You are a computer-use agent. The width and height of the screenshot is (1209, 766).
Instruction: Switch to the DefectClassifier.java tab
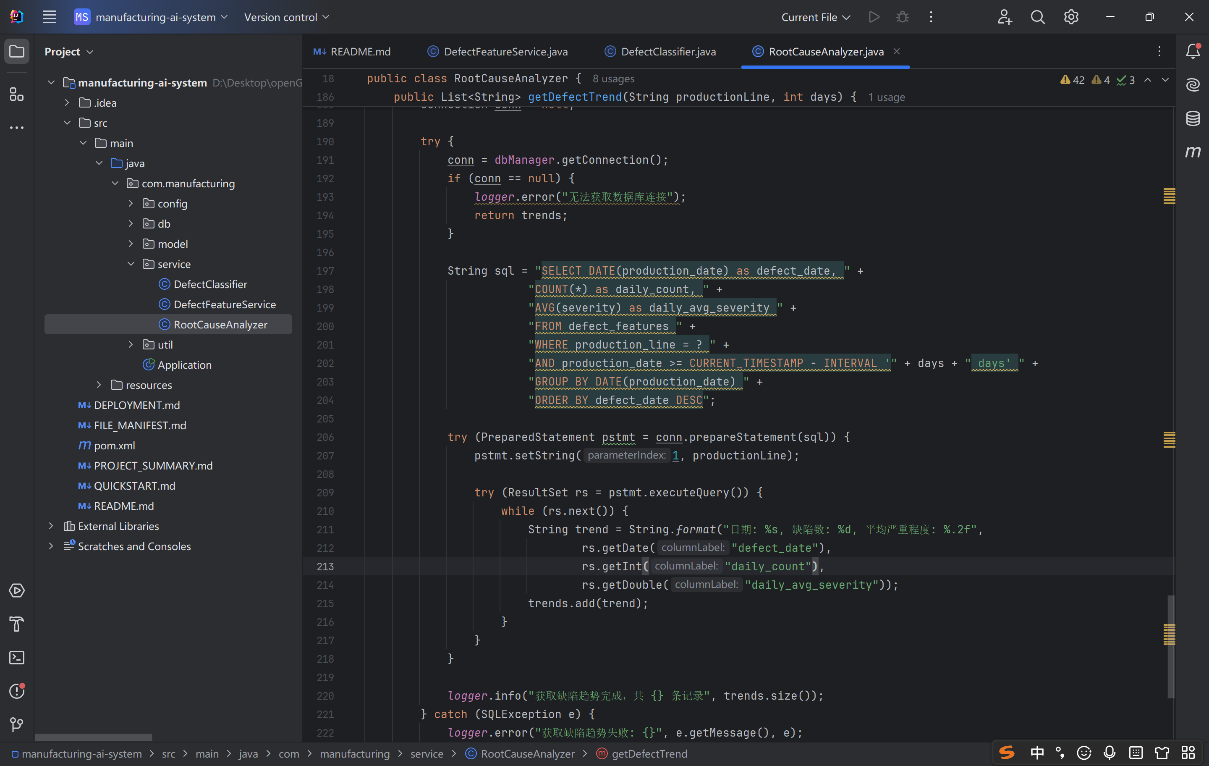[x=668, y=52]
